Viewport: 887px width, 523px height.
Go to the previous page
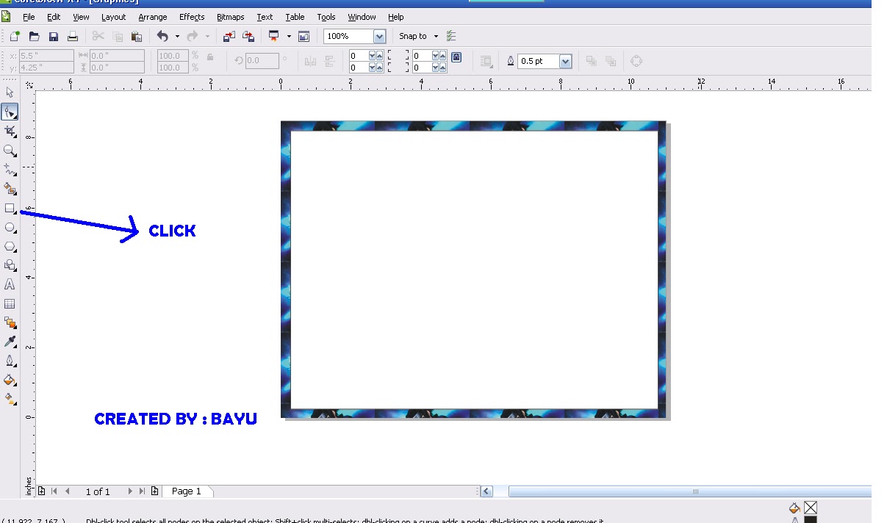point(68,491)
